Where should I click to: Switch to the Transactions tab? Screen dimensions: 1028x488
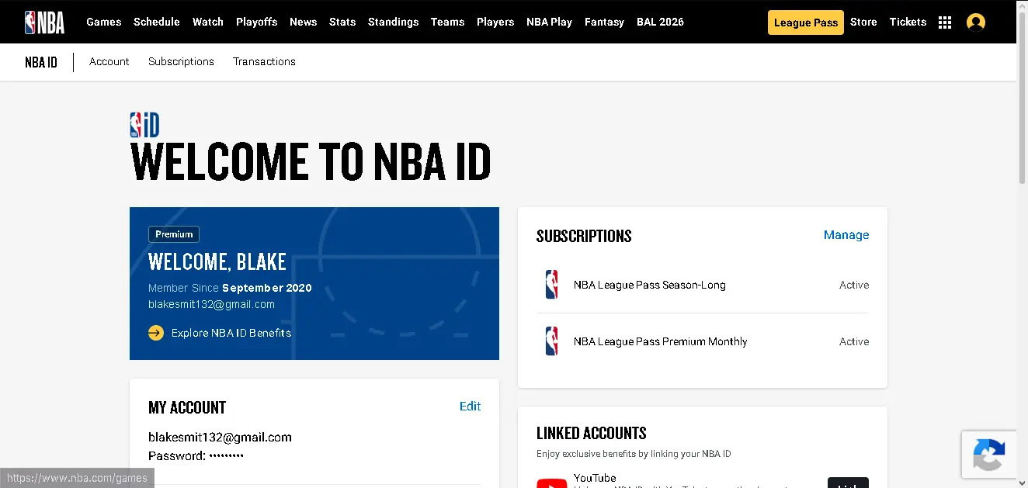pos(265,61)
